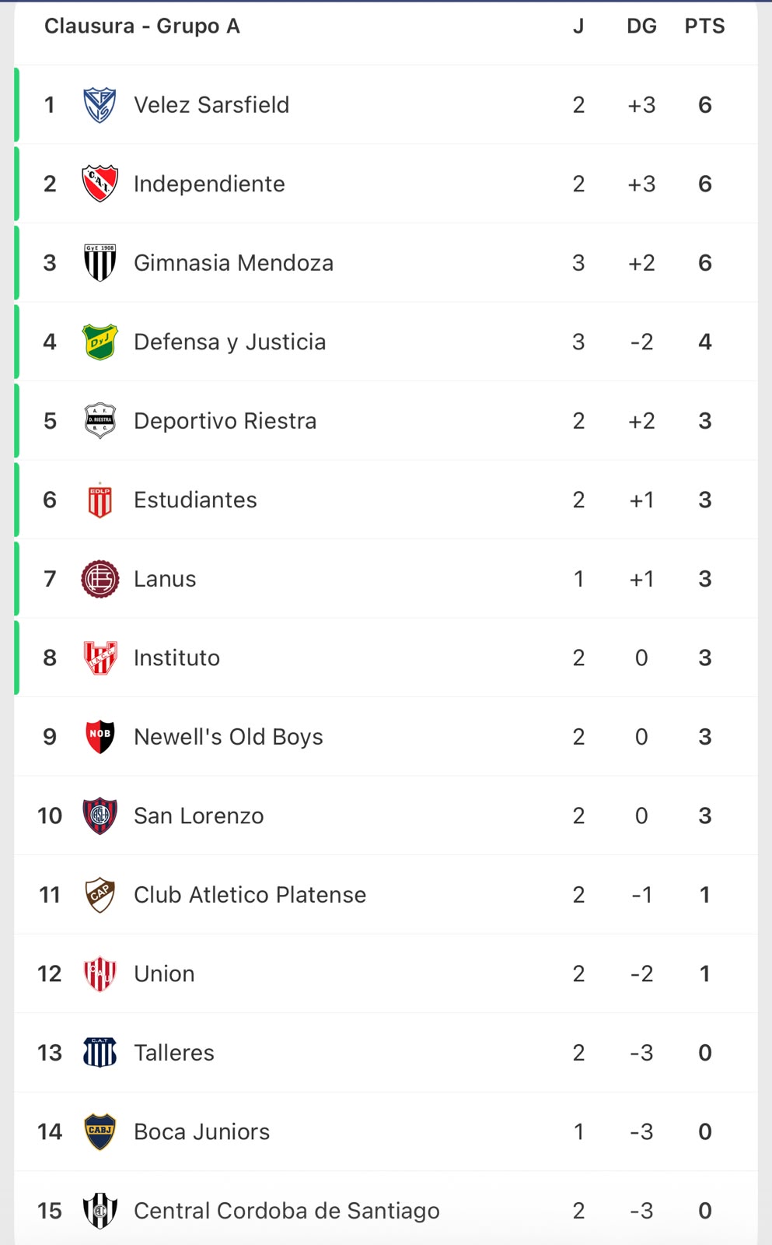This screenshot has width=772, height=1245.
Task: Open the Central Cordoba de Santiago row
Action: pos(386,1211)
